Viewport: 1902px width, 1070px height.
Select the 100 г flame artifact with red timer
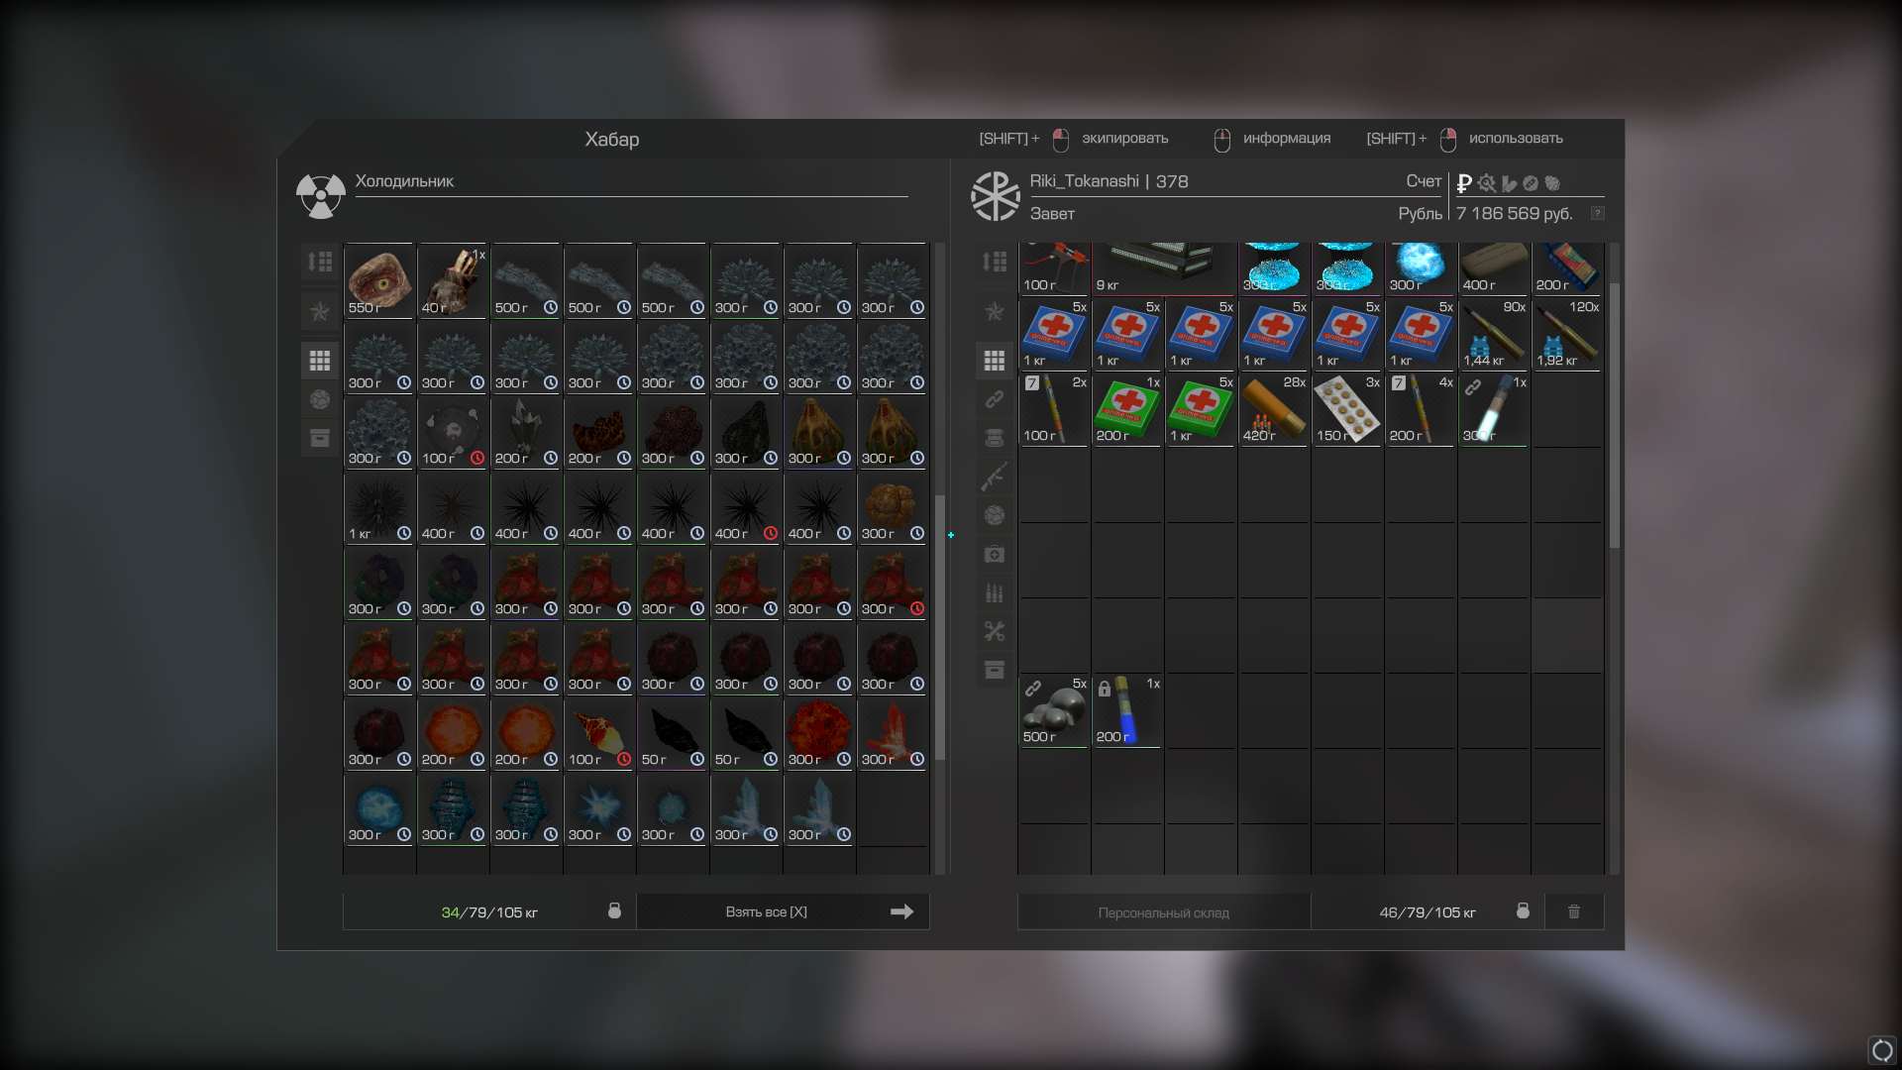pos(599,733)
